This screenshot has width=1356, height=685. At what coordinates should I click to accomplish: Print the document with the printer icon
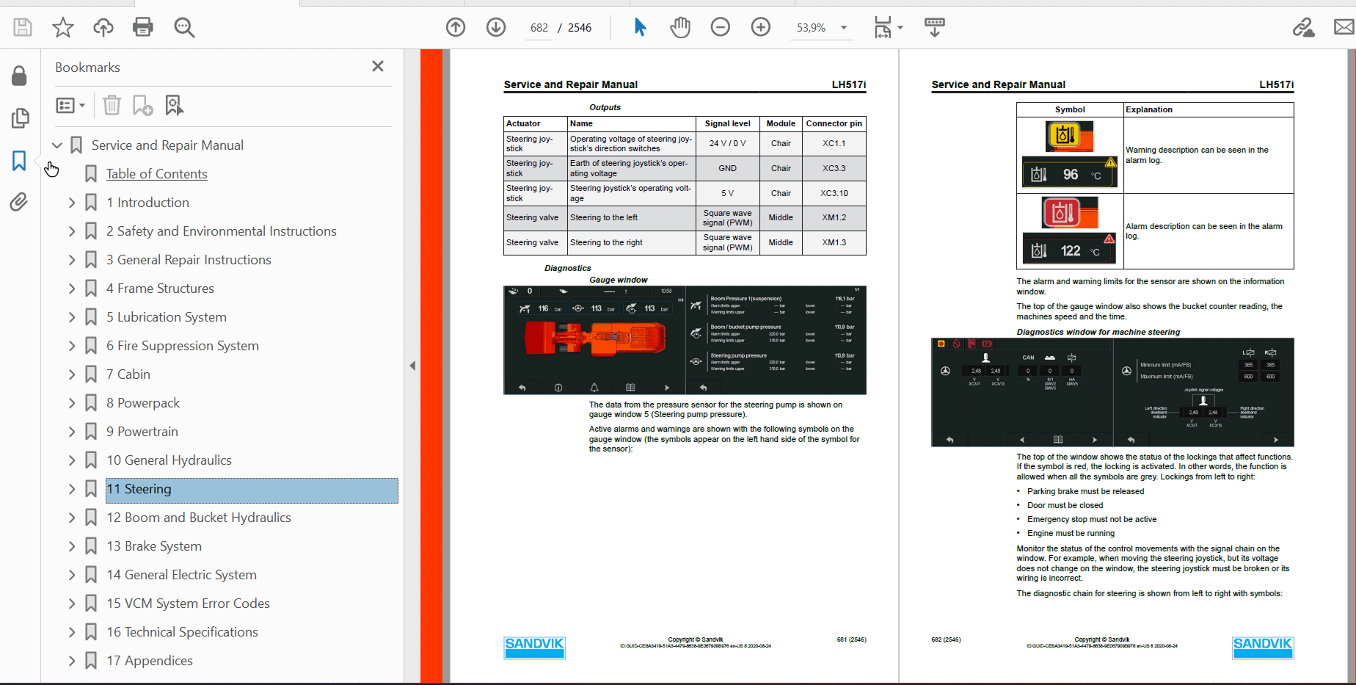pyautogui.click(x=143, y=28)
